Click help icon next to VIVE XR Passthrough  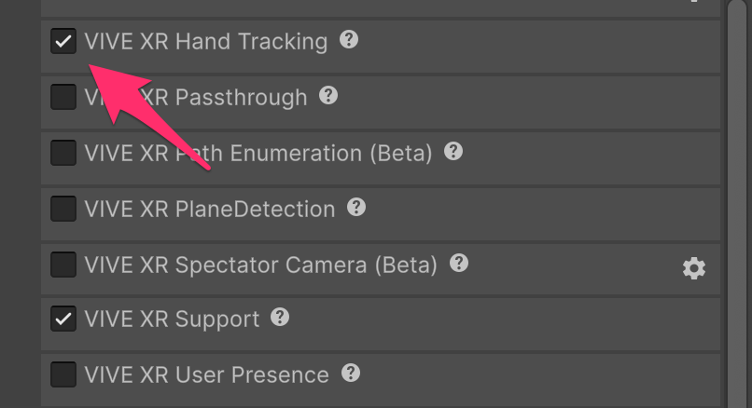click(328, 95)
